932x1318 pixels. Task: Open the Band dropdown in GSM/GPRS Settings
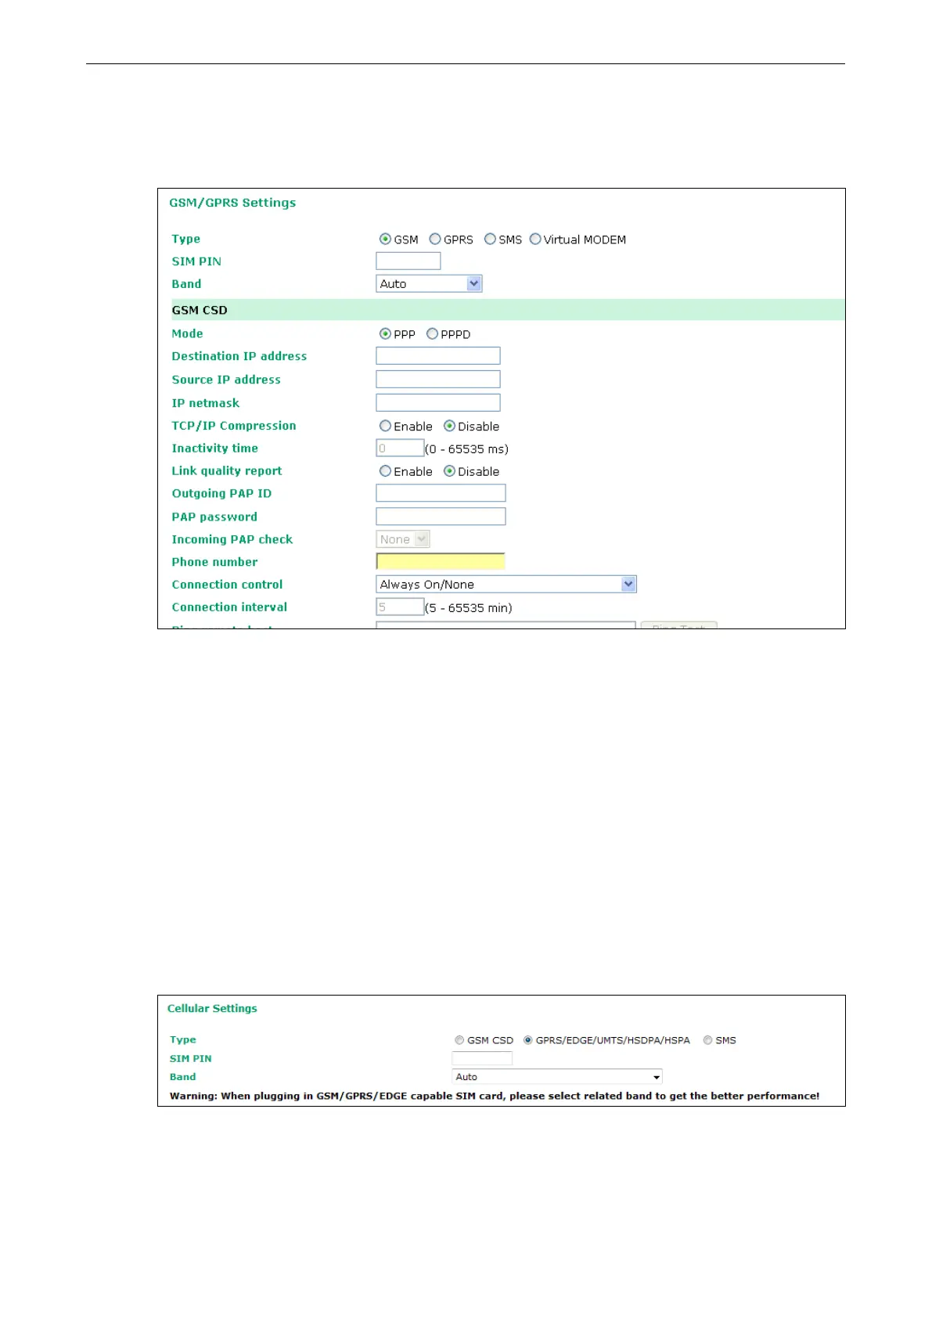[429, 284]
